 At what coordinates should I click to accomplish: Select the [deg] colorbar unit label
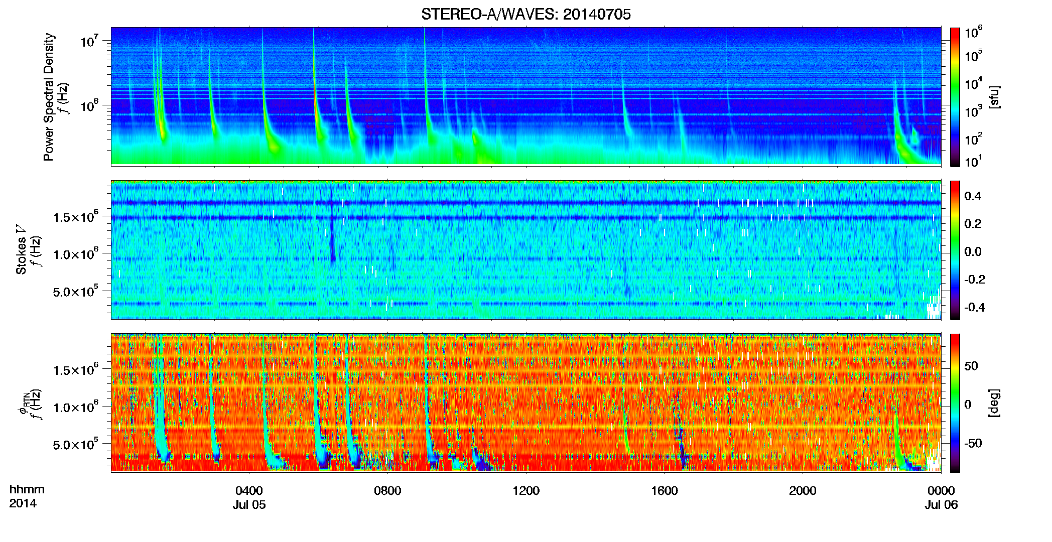click(994, 403)
